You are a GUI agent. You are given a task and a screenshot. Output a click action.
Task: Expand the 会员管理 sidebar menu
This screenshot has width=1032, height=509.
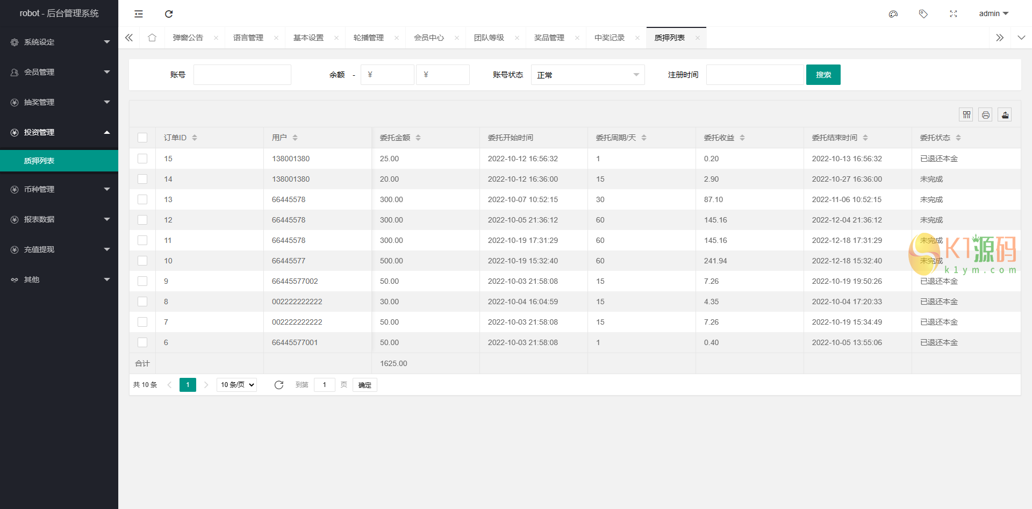point(59,72)
